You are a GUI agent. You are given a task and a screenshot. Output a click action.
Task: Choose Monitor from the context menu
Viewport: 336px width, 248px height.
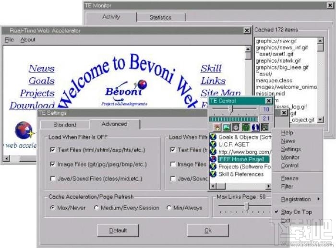(x=290, y=157)
